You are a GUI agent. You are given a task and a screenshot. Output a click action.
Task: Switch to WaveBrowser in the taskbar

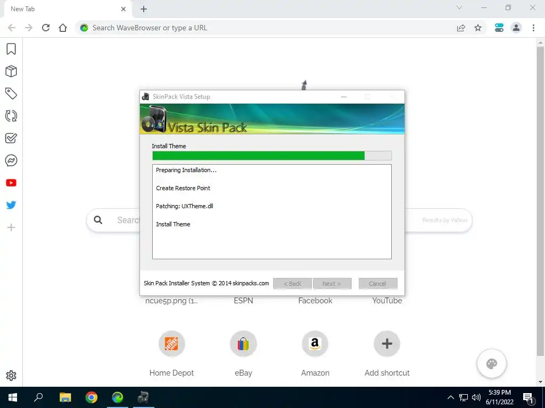118,397
